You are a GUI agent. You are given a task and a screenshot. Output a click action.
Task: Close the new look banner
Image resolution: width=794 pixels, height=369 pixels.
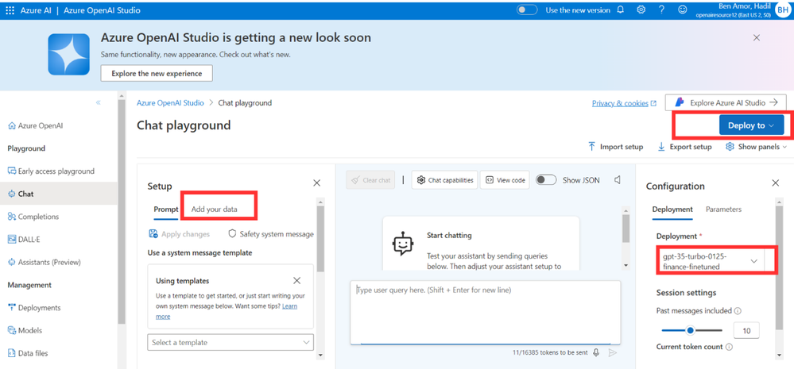coord(757,37)
